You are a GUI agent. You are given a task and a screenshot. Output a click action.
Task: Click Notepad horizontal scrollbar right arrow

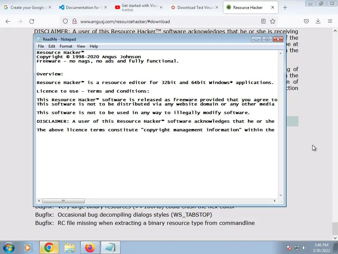point(275,201)
